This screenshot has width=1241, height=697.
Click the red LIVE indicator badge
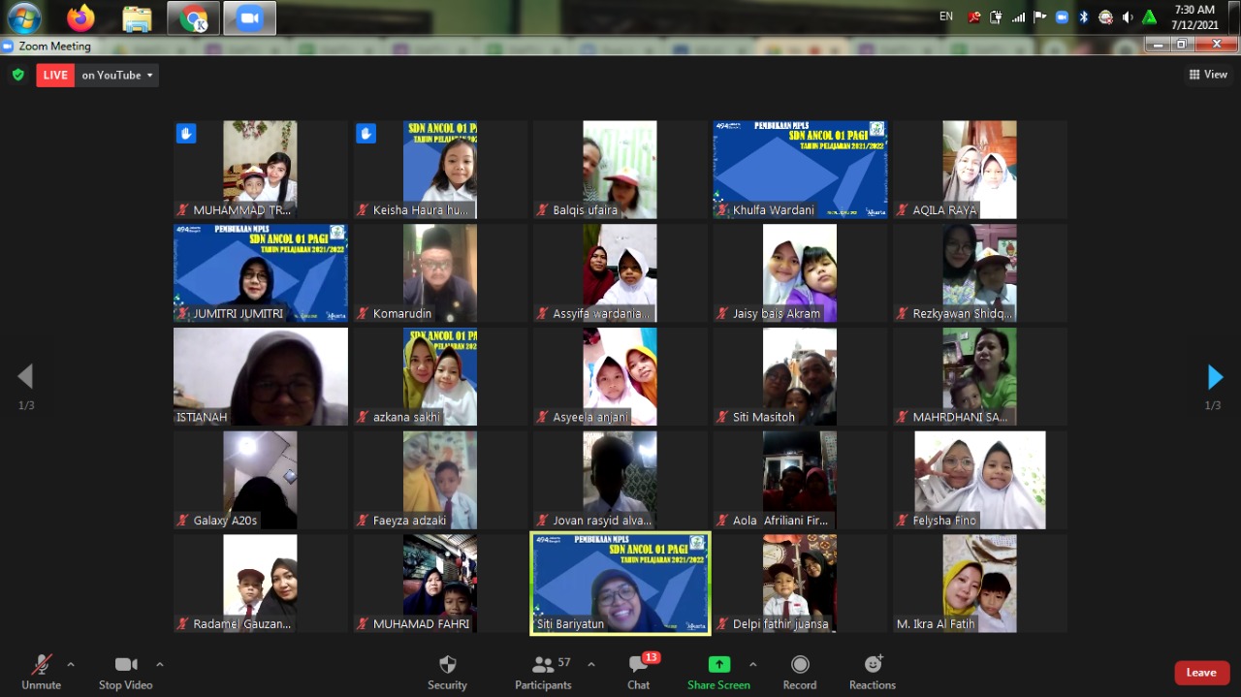pyautogui.click(x=55, y=75)
